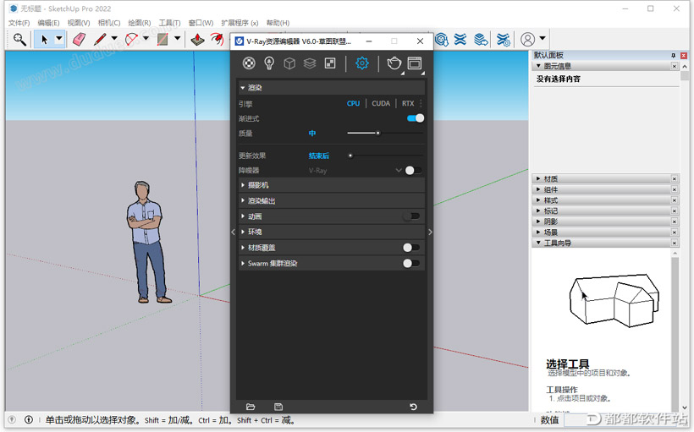This screenshot has height=432, width=694.
Task: Enable Swarm 集群渲染 switch
Action: 411,264
